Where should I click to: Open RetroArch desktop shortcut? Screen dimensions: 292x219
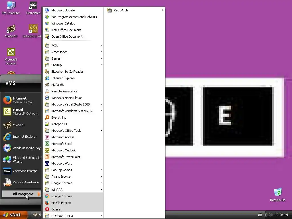point(33,8)
